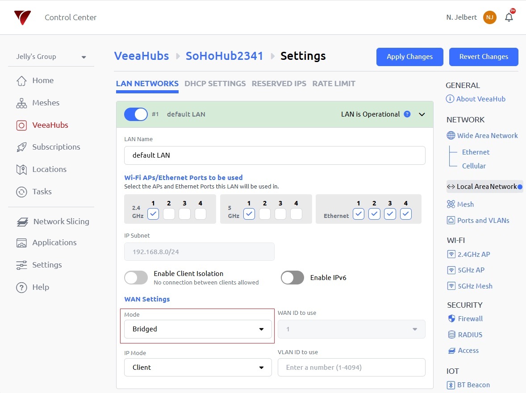Click the 5GHz Mesh wifi icon
This screenshot has height=393, width=526.
click(x=451, y=286)
